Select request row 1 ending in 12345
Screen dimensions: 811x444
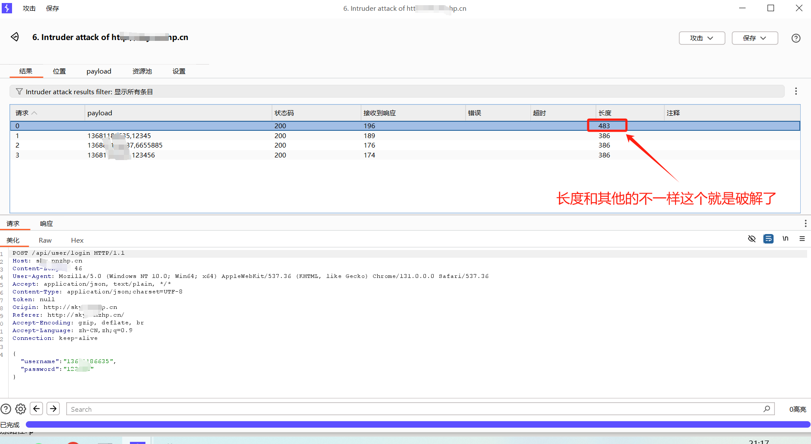(x=405, y=136)
